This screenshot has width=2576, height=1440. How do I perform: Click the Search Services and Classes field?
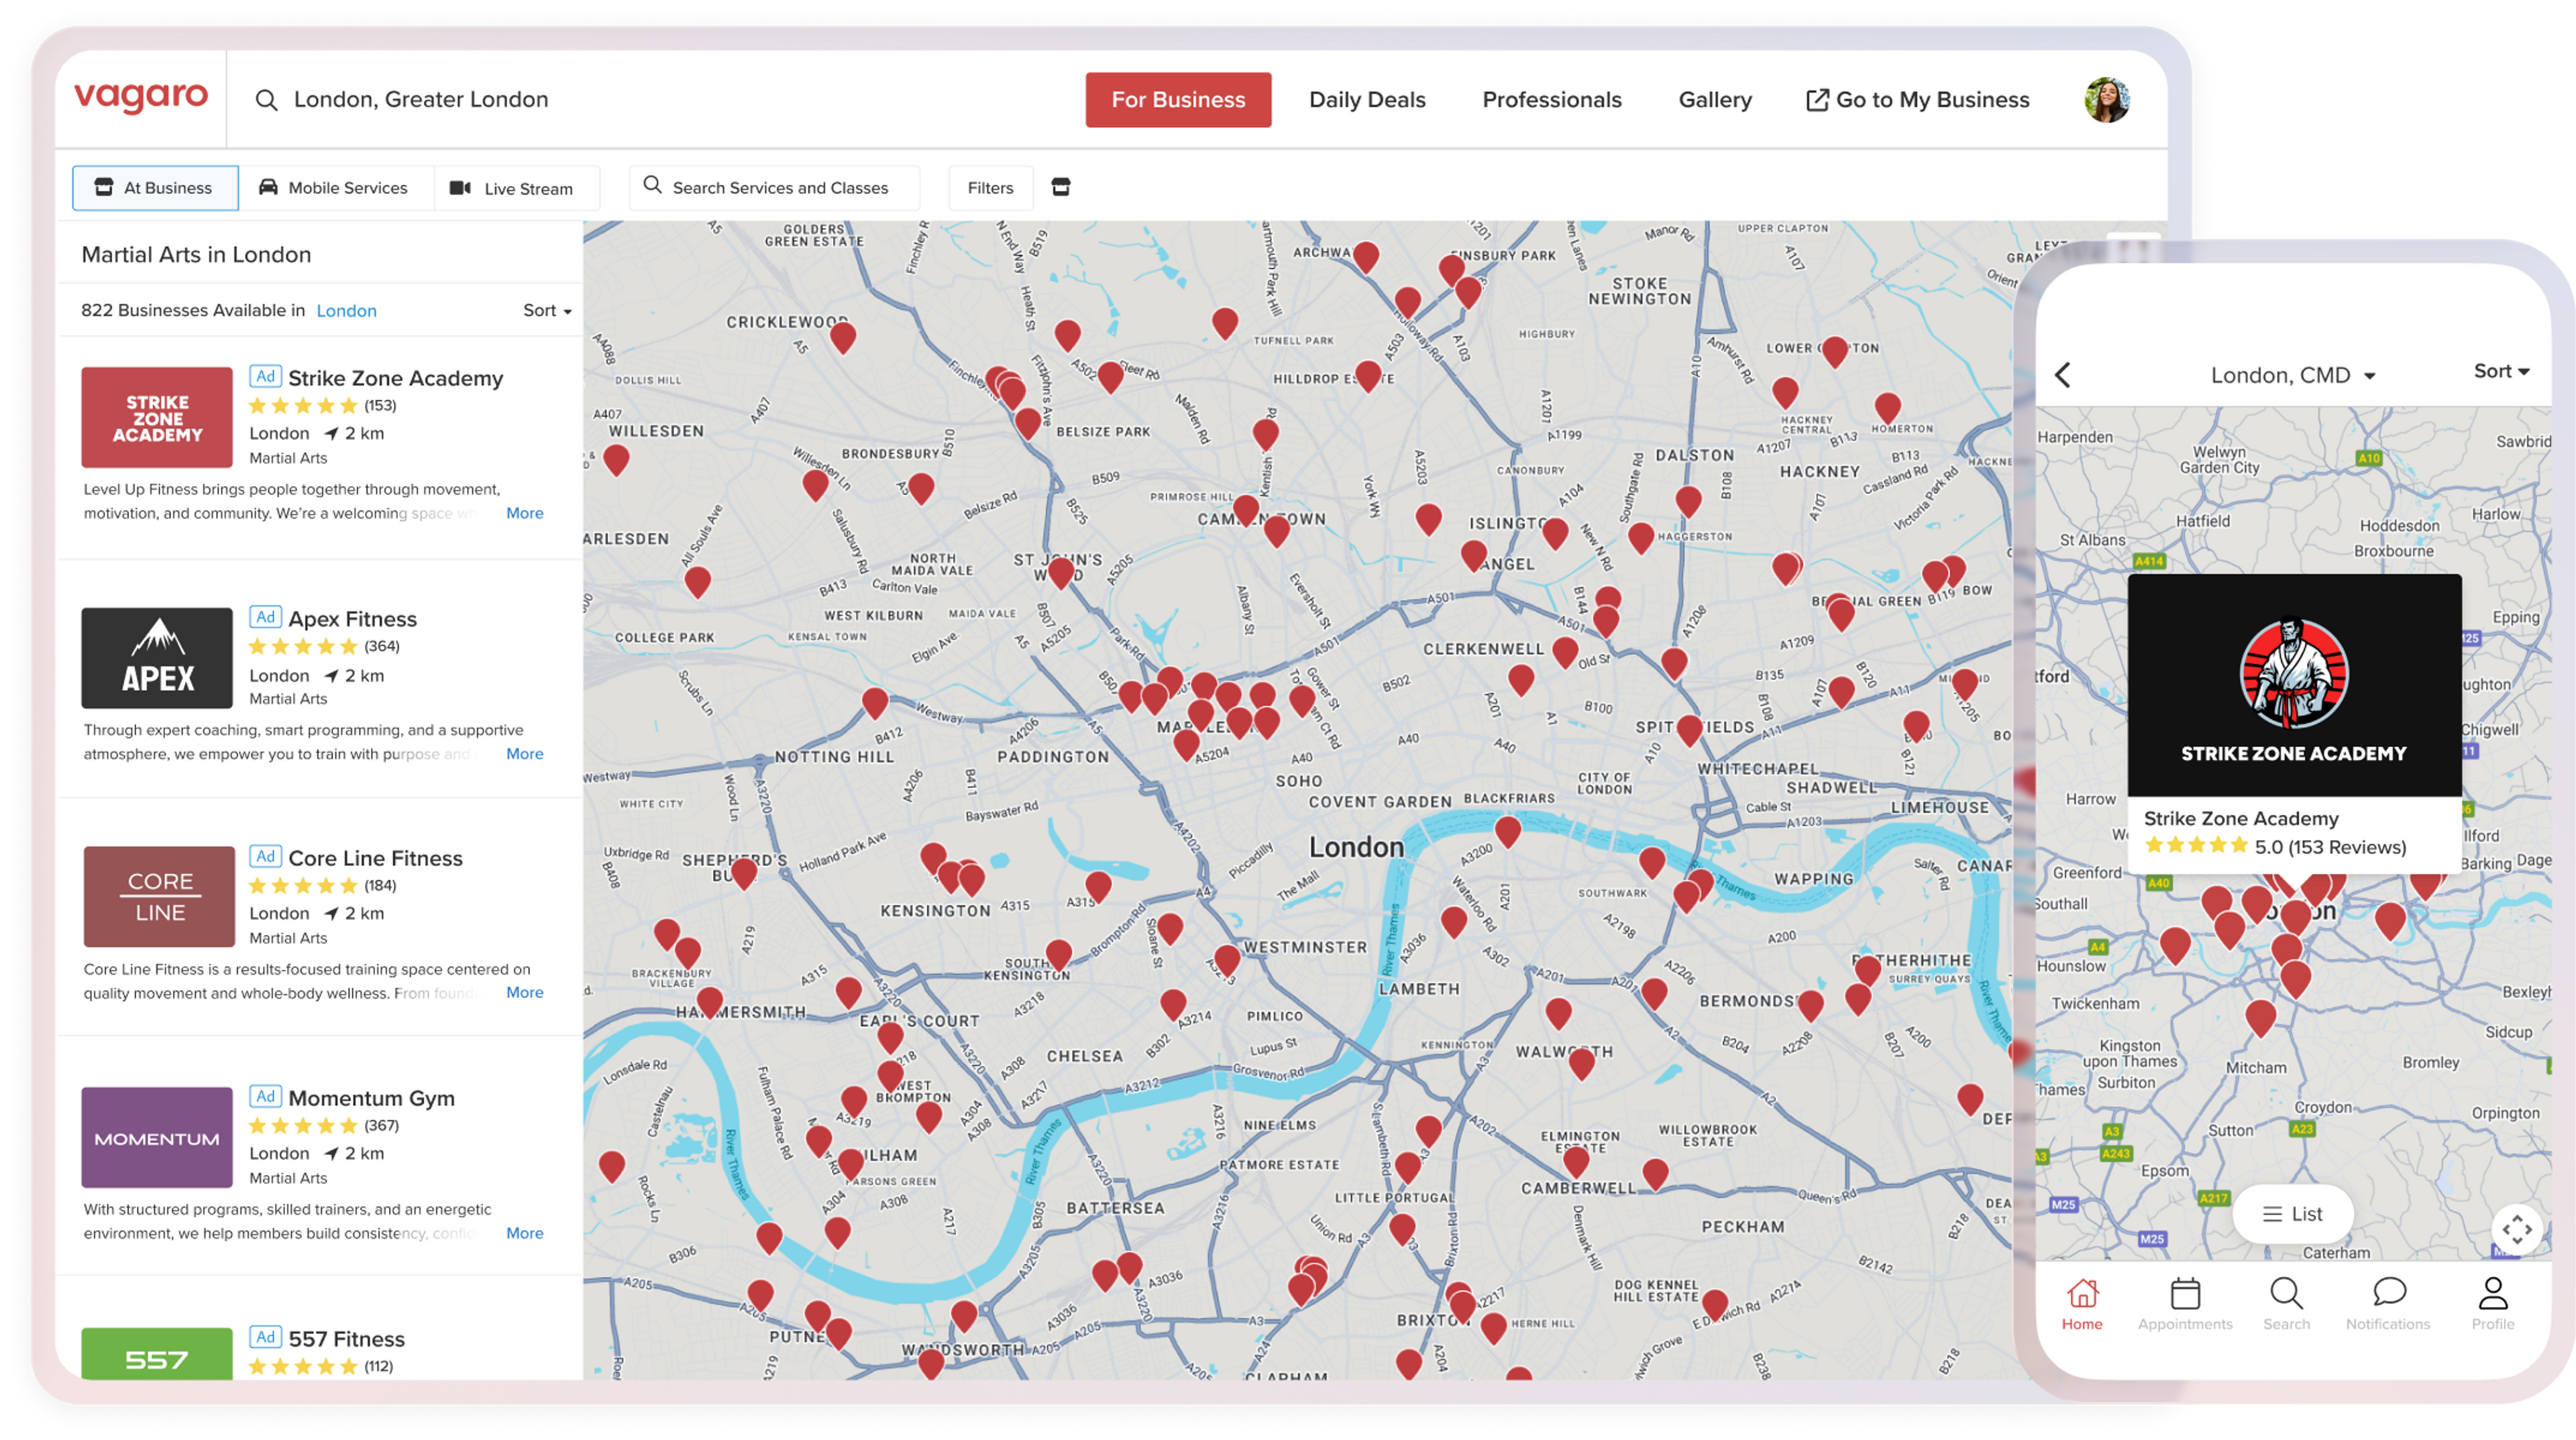[774, 188]
